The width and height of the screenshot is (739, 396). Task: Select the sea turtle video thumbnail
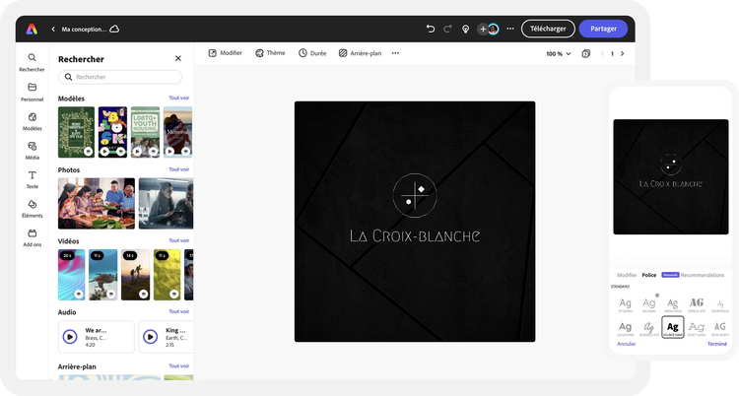tap(103, 275)
